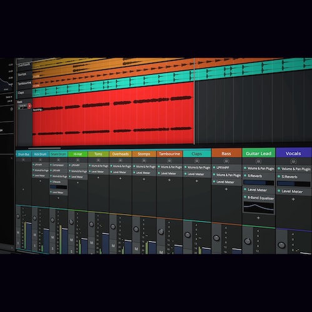
Task: Add a plugin to the Kick Drum channel
Action: click(x=40, y=181)
